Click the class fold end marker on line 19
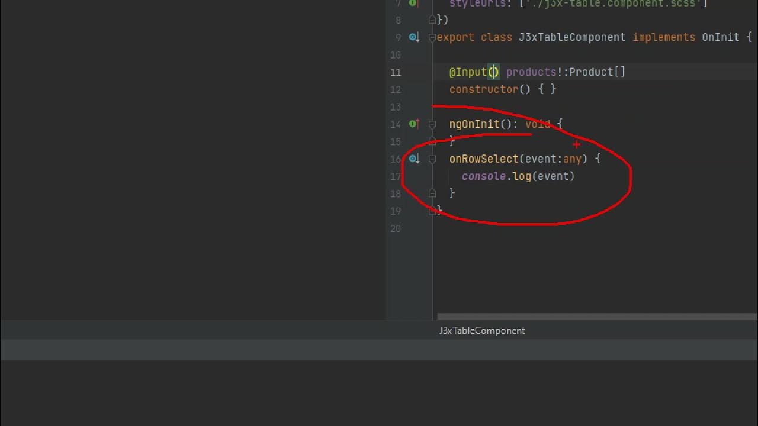The image size is (758, 426). (x=432, y=211)
